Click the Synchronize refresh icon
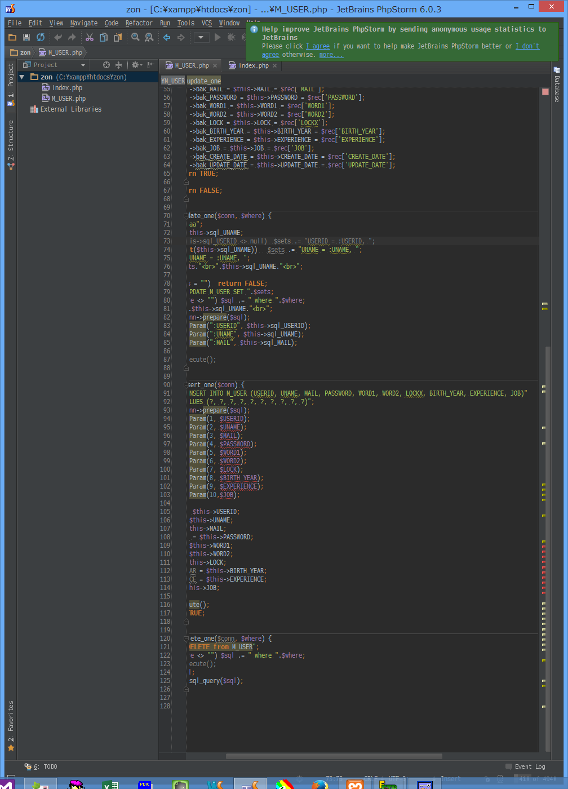 click(x=41, y=37)
